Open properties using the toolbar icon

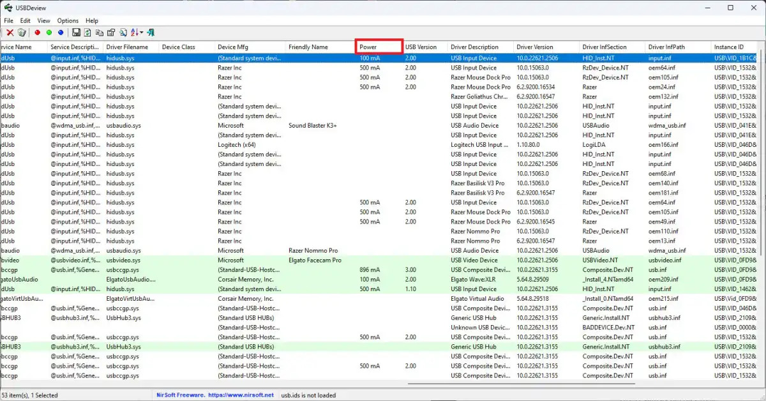tap(111, 33)
